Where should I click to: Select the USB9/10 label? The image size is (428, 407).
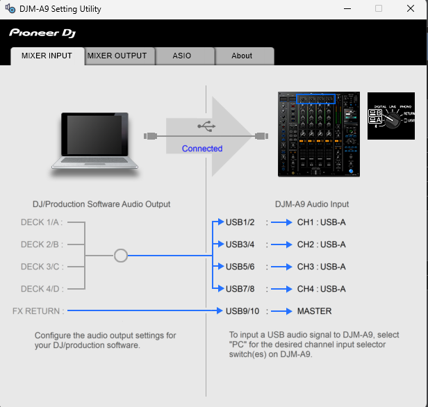point(242,311)
